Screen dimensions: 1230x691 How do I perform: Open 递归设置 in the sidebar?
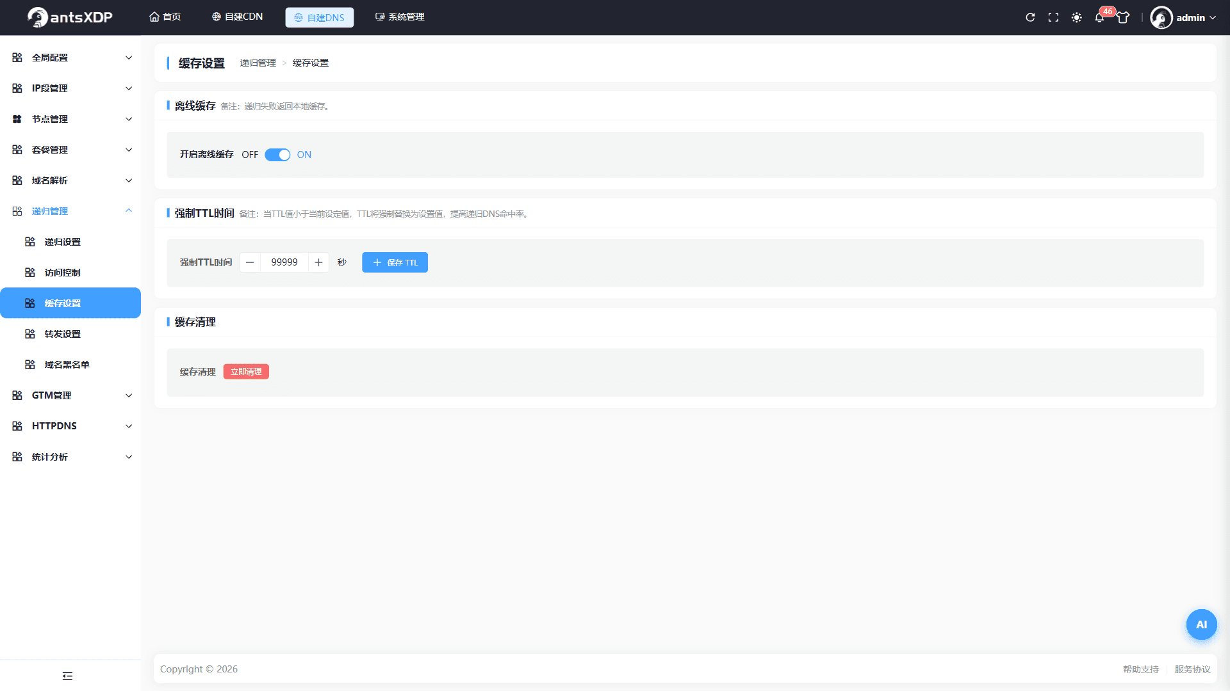(x=70, y=242)
